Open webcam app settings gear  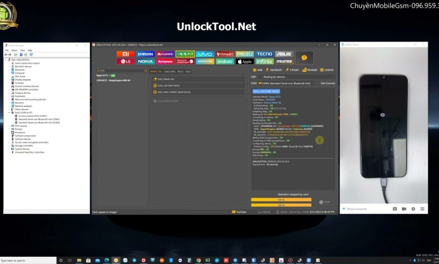click(413, 209)
